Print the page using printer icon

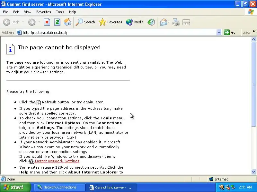coord(176,22)
